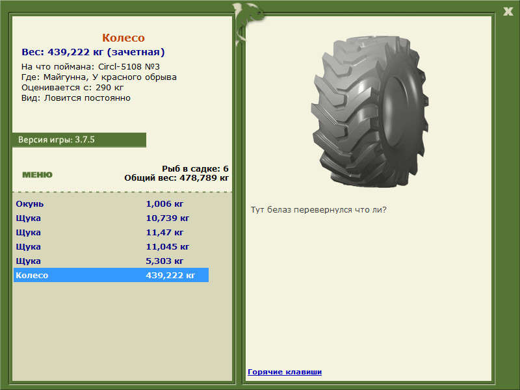This screenshot has width=520, height=390.
Task: Select the Щука 11,47 кг row
Action: click(x=111, y=233)
